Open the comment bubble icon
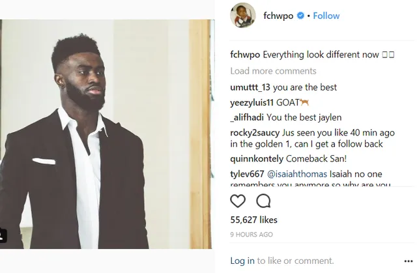 click(263, 201)
